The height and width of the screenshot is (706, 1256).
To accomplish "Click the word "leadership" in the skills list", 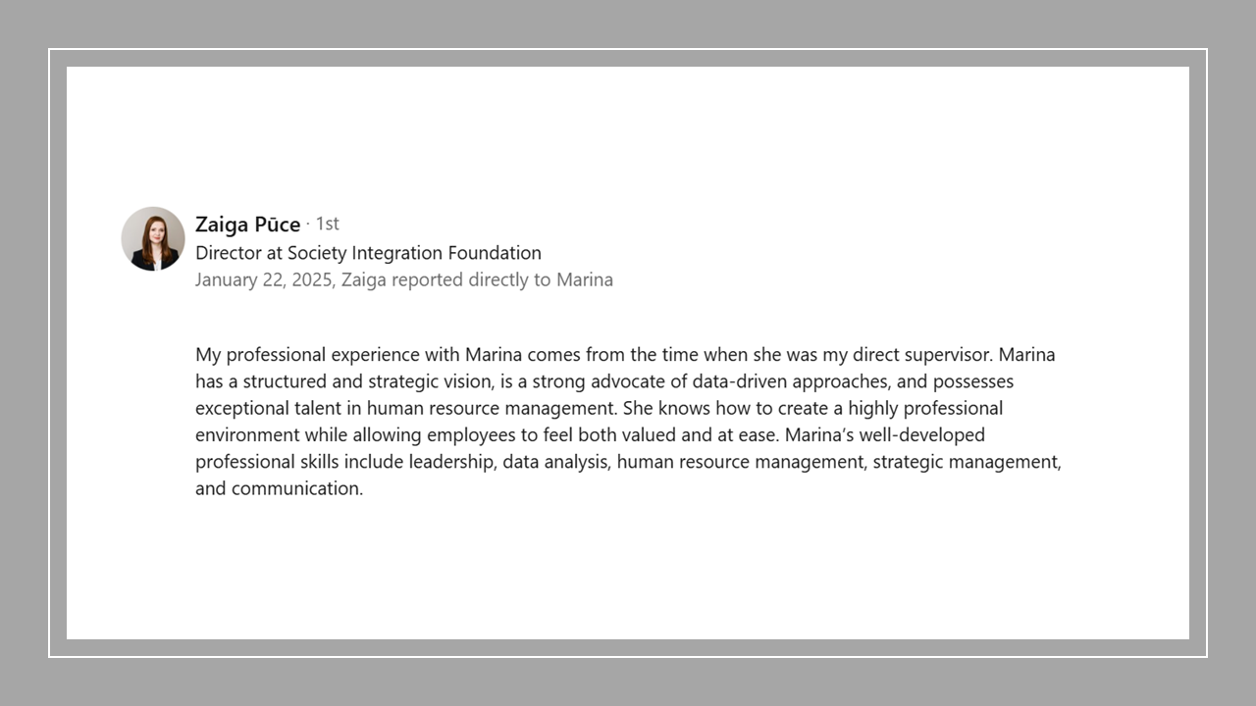I will pyautogui.click(x=451, y=462).
